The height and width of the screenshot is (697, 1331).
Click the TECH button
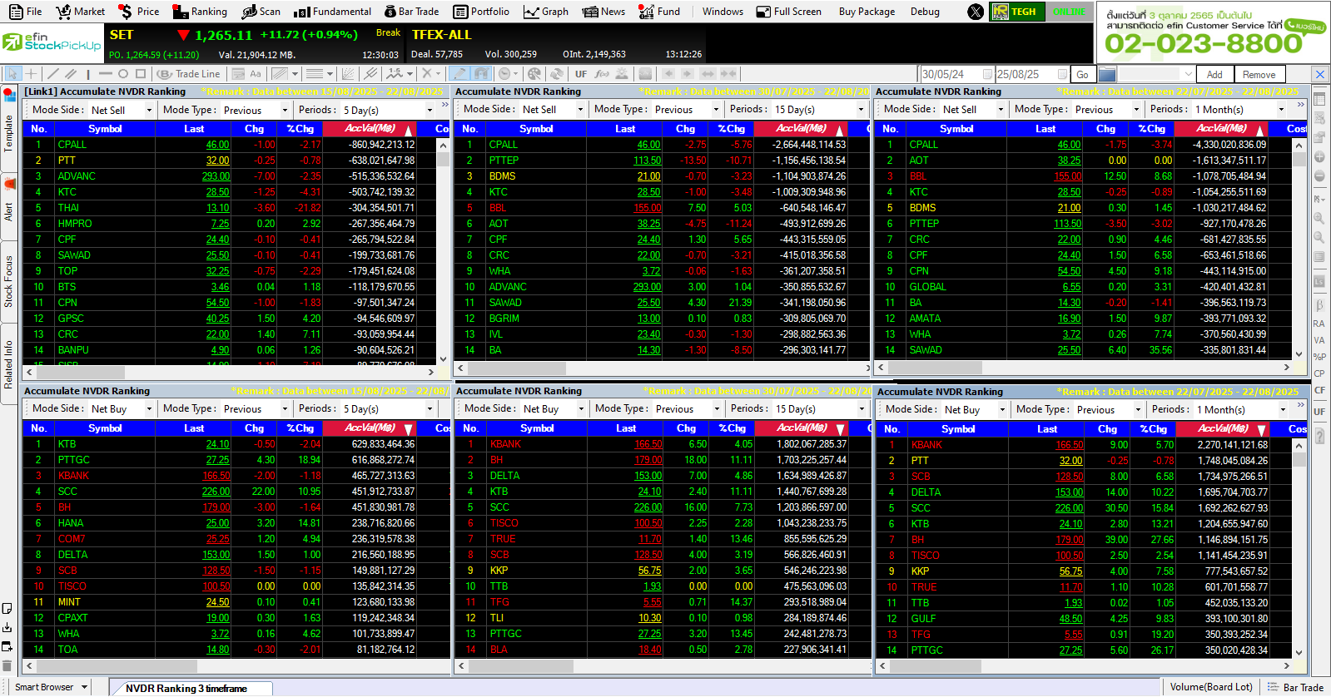1016,12
